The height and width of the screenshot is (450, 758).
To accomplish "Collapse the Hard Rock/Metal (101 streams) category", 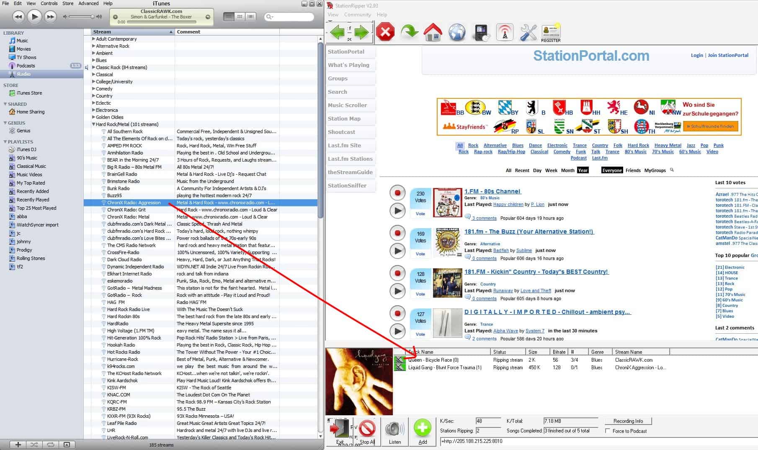I will 94,124.
